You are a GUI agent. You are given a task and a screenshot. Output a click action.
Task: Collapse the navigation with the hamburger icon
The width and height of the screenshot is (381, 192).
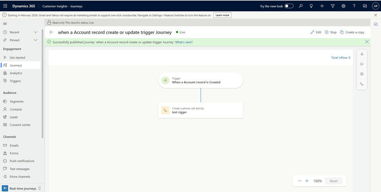5,24
